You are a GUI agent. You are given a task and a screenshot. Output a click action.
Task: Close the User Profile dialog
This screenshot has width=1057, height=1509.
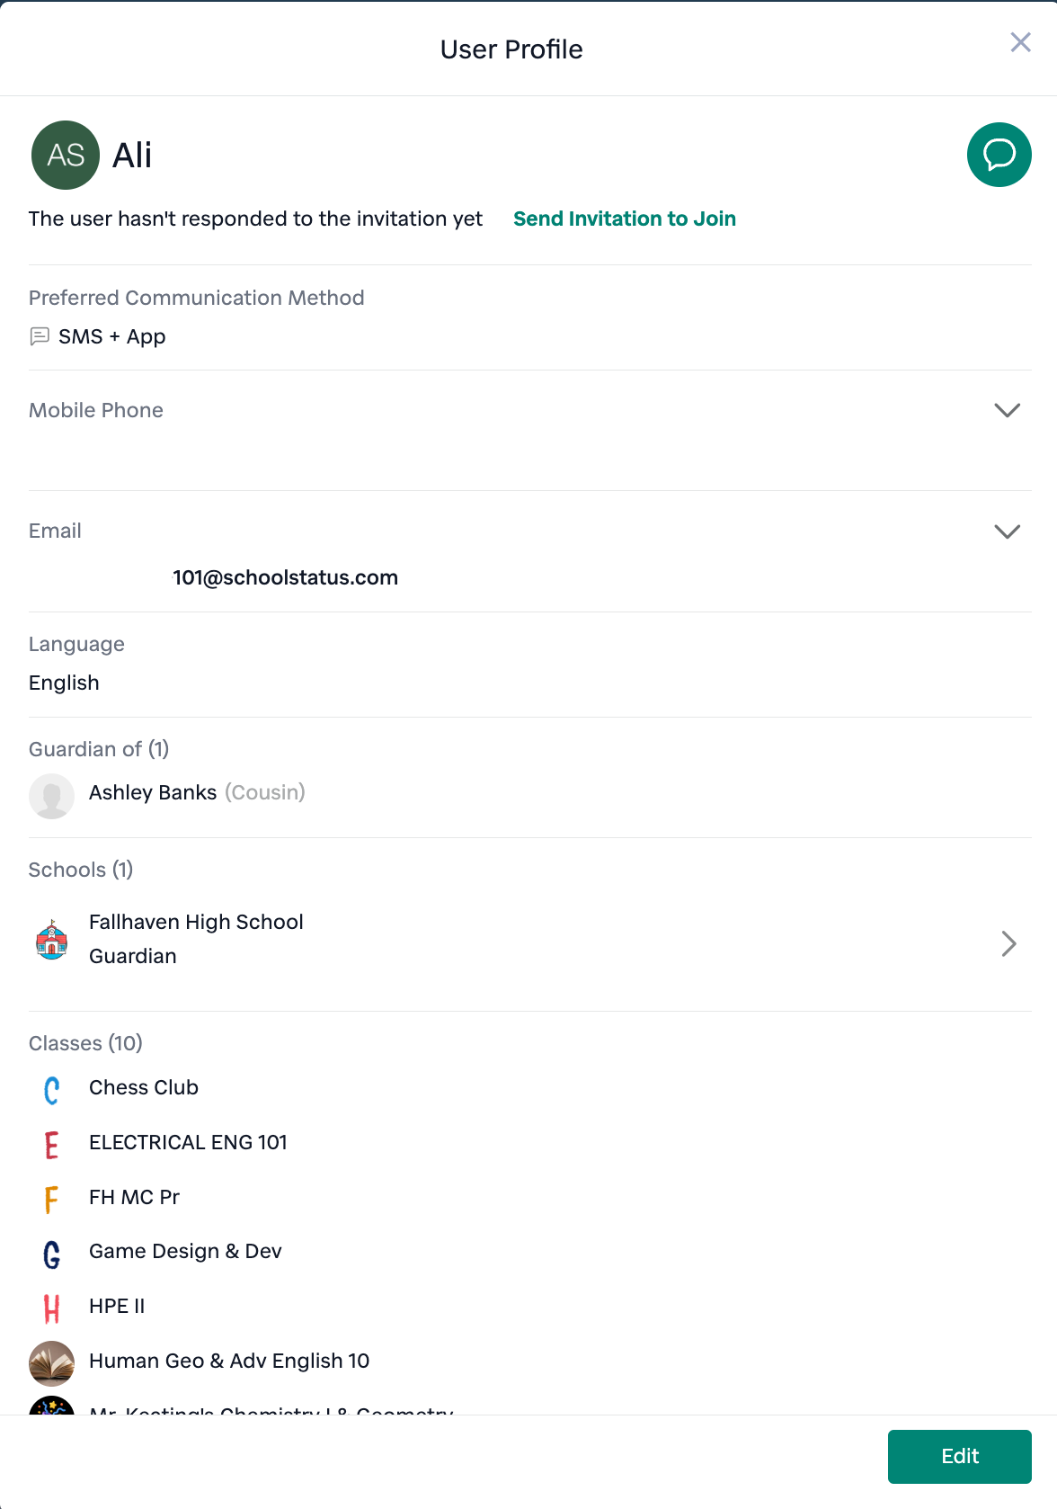click(x=1020, y=42)
